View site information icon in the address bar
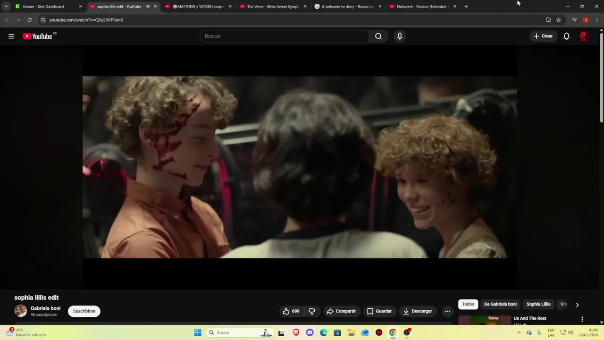Screen dimensions: 604x340 pos(43,20)
